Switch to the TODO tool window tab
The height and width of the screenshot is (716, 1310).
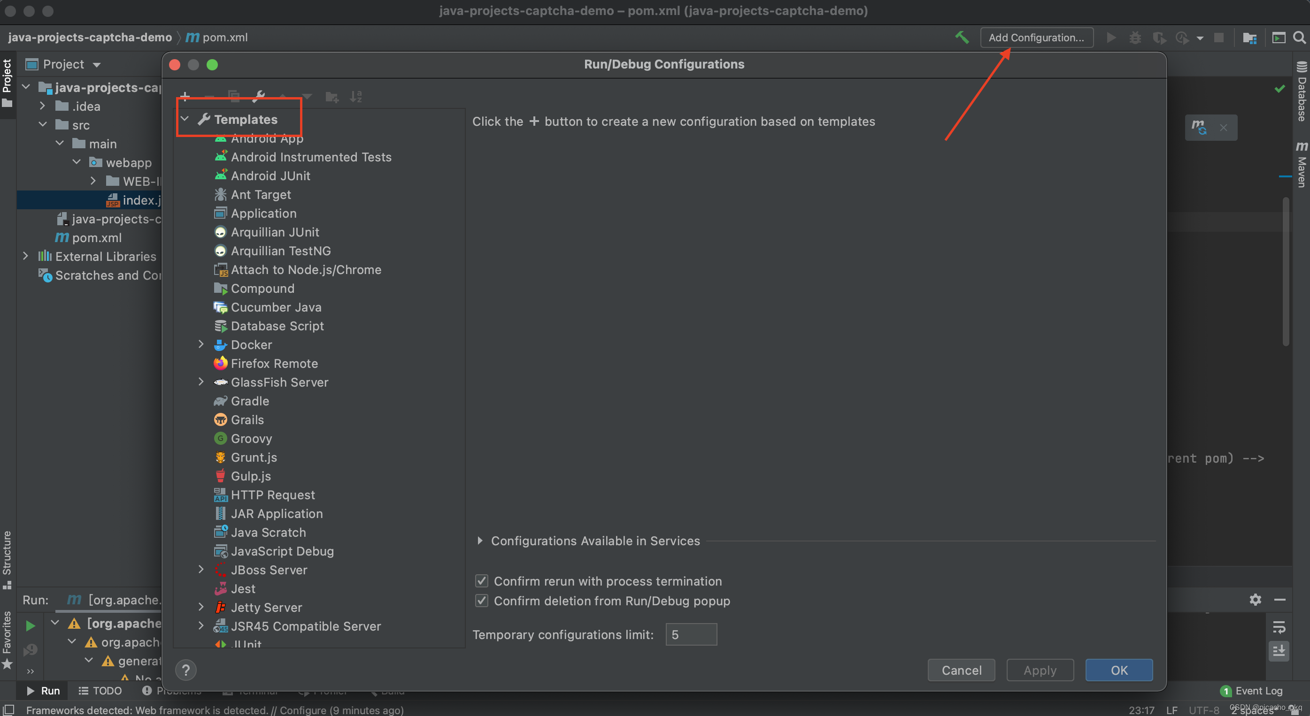(x=100, y=691)
